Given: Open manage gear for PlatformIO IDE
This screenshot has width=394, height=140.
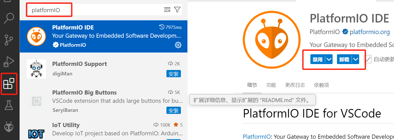Looking at the screenshot, I should coord(178,45).
